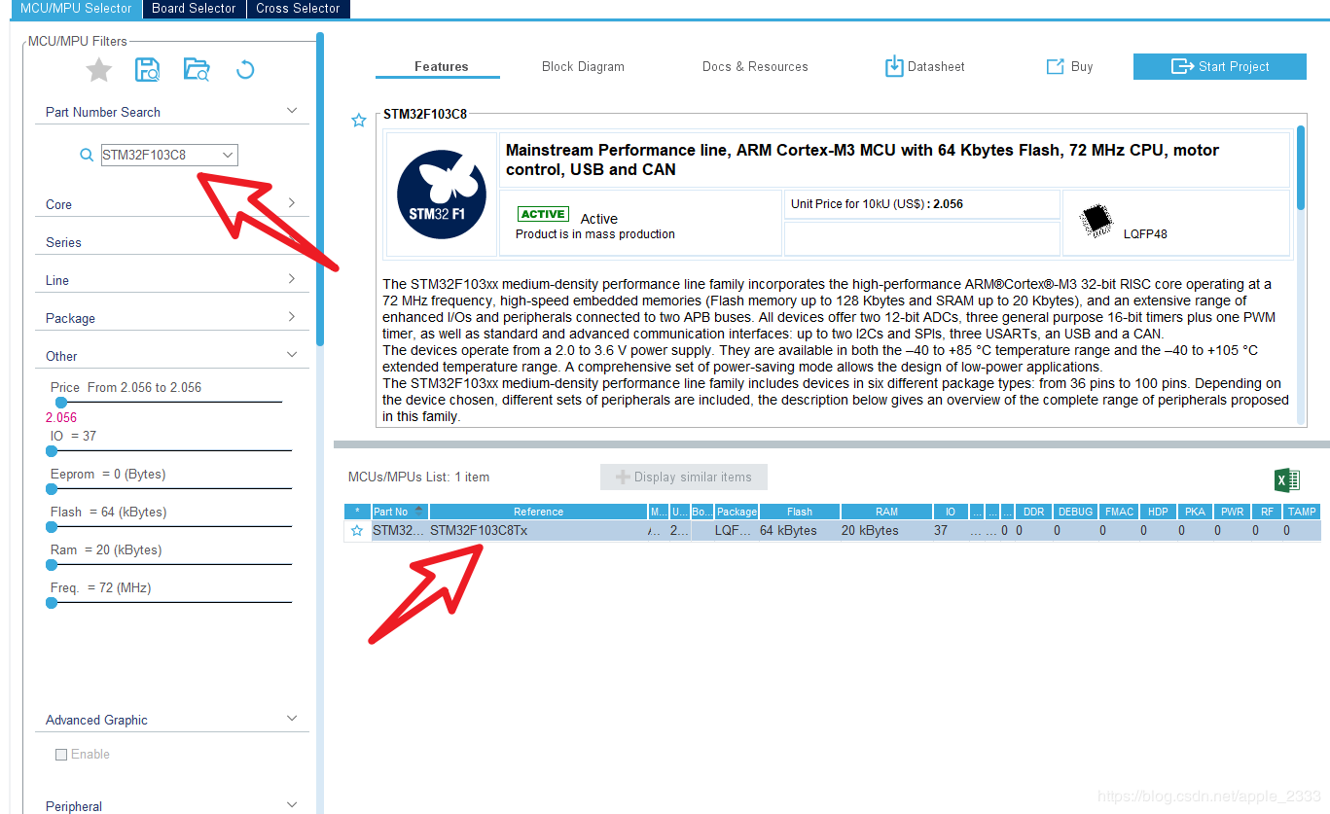Viewport: 1330px width, 814px height.
Task: Click the Mainstream Performance line heading
Action: click(862, 159)
